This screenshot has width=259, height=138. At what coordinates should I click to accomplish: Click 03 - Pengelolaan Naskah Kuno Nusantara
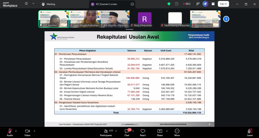(77, 103)
